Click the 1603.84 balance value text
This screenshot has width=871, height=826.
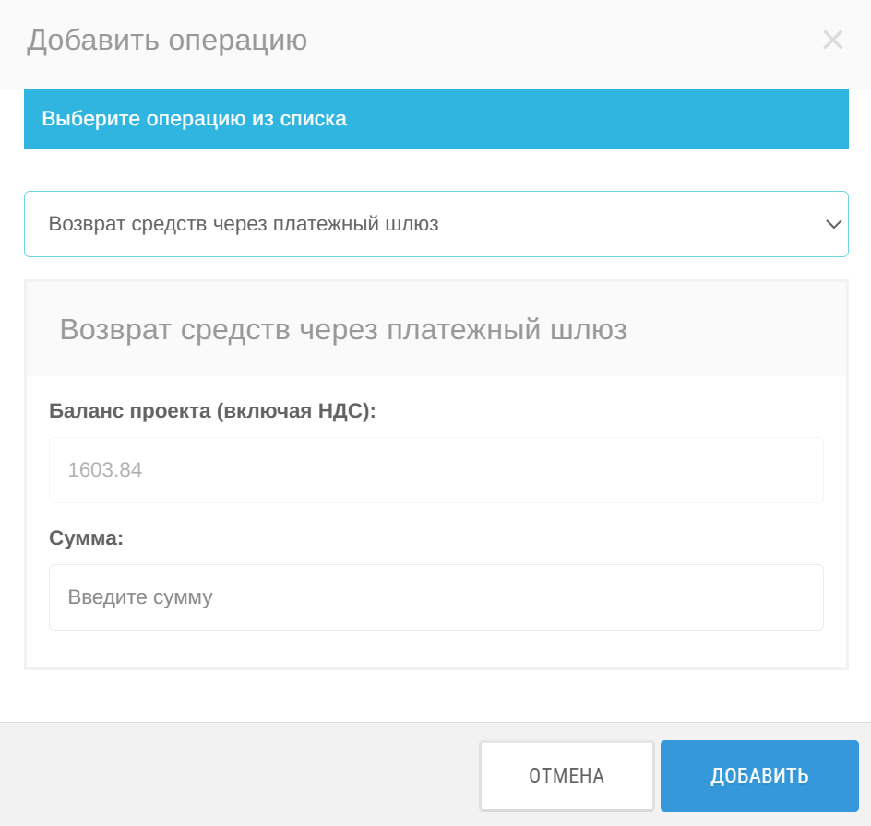click(105, 470)
